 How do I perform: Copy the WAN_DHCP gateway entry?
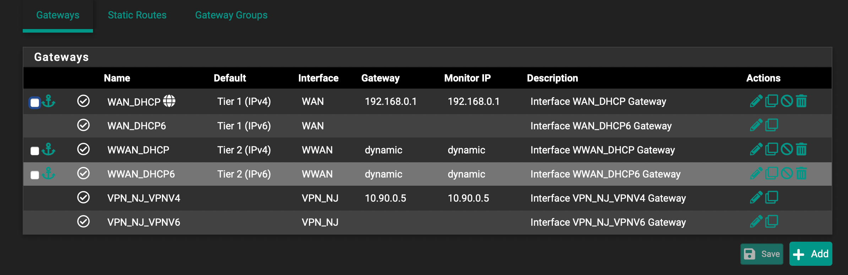(x=771, y=101)
